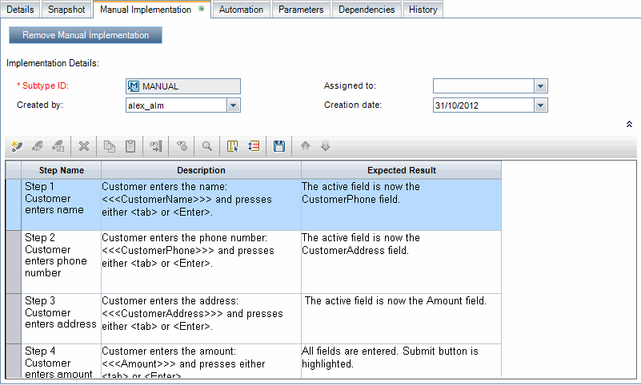Screen dimensions: 641x385
Task: Click the Adjust Row Heights icon
Action: coord(253,146)
